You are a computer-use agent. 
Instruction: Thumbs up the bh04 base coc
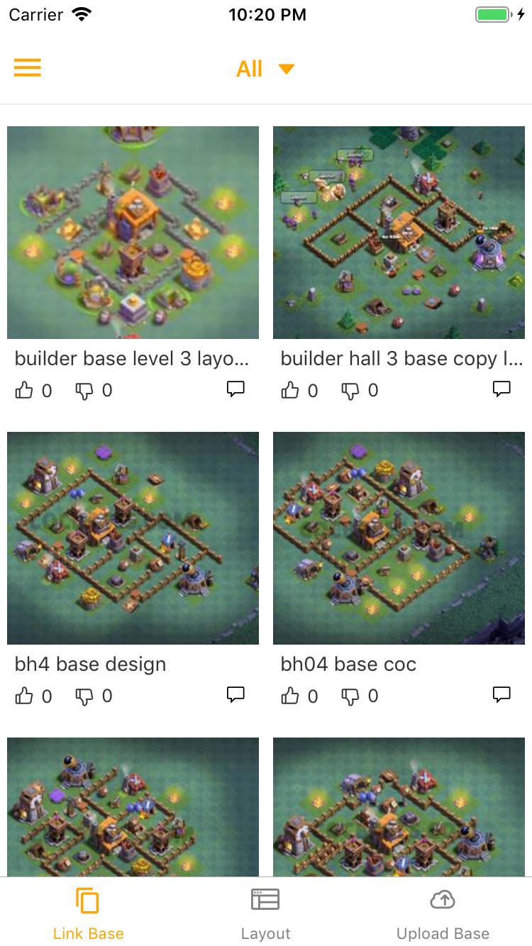pos(290,696)
